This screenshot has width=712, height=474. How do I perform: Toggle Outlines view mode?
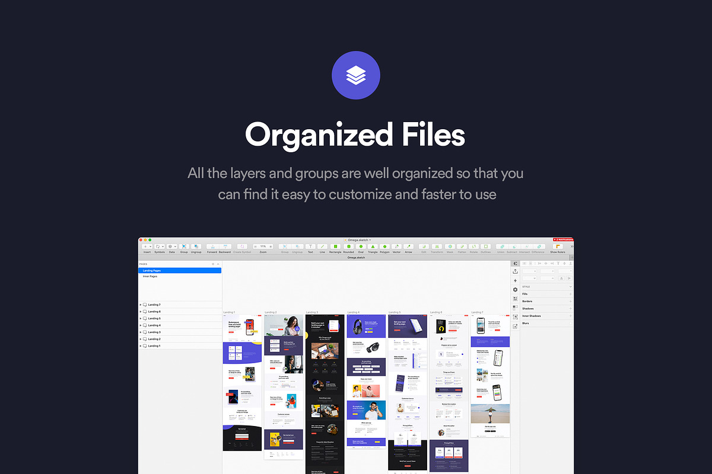tap(485, 246)
